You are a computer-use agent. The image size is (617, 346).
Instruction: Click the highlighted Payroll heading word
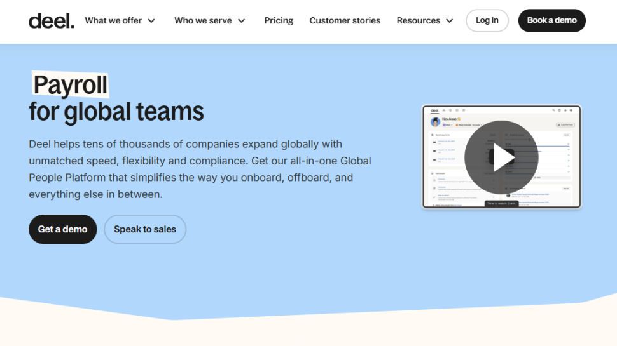(x=71, y=84)
